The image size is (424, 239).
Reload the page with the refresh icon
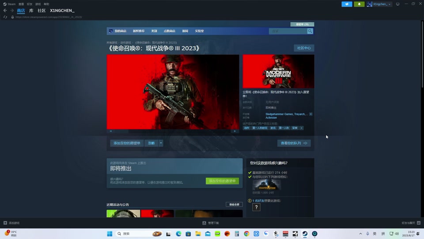point(5,17)
